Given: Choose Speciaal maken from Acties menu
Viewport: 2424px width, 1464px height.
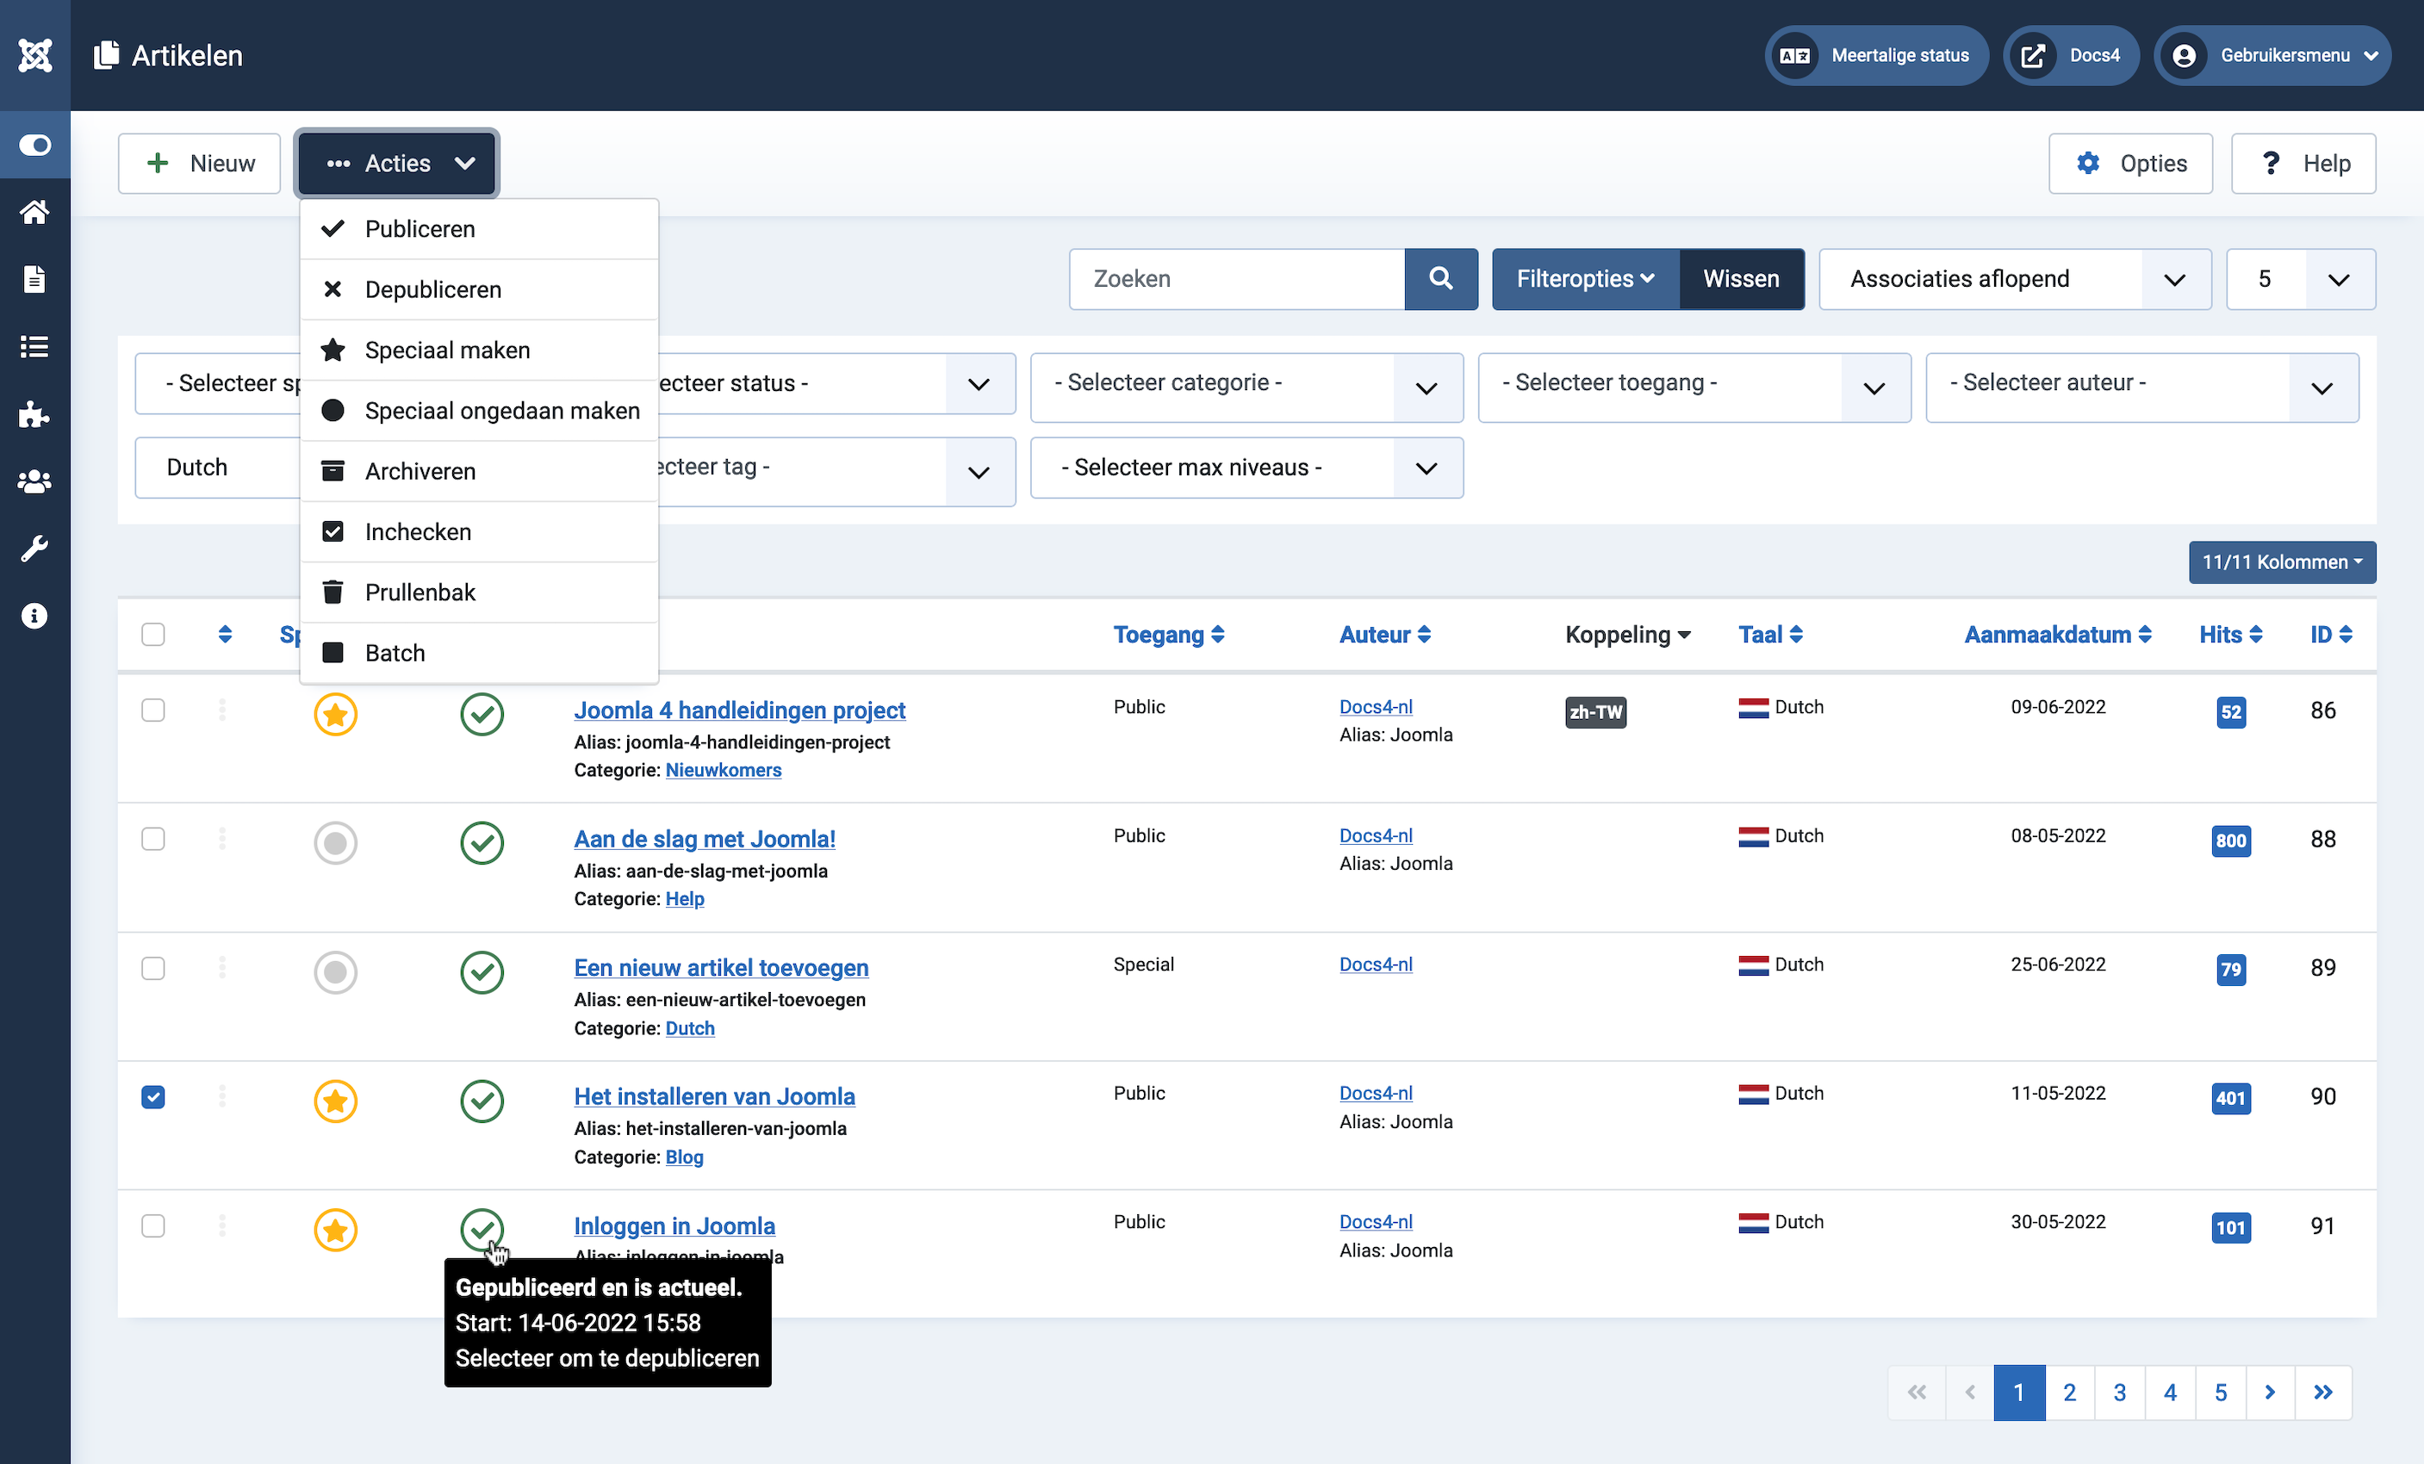Looking at the screenshot, I should tap(479, 350).
